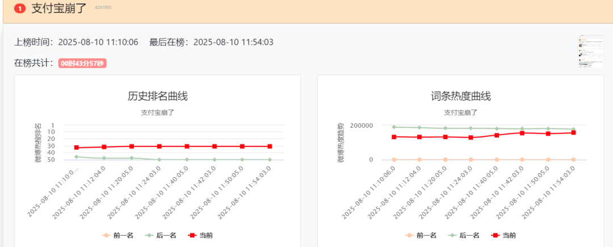
Task: Toggle 当前 legend in 词条热度曲线 chart
Action: [503, 235]
